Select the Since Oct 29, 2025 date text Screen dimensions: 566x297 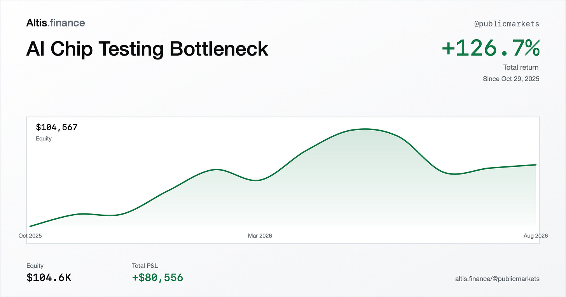point(511,79)
